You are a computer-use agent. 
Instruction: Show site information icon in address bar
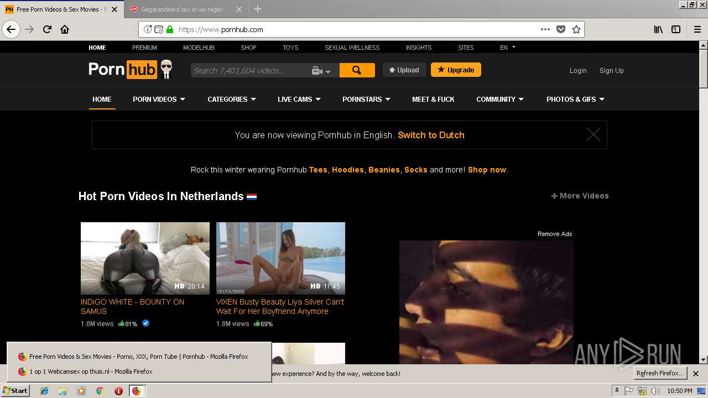(148, 29)
